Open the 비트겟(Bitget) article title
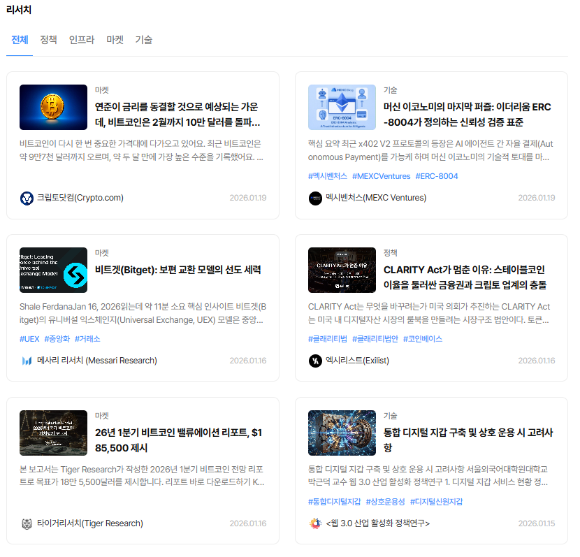Image resolution: width=580 pixels, height=557 pixels. pos(177,270)
